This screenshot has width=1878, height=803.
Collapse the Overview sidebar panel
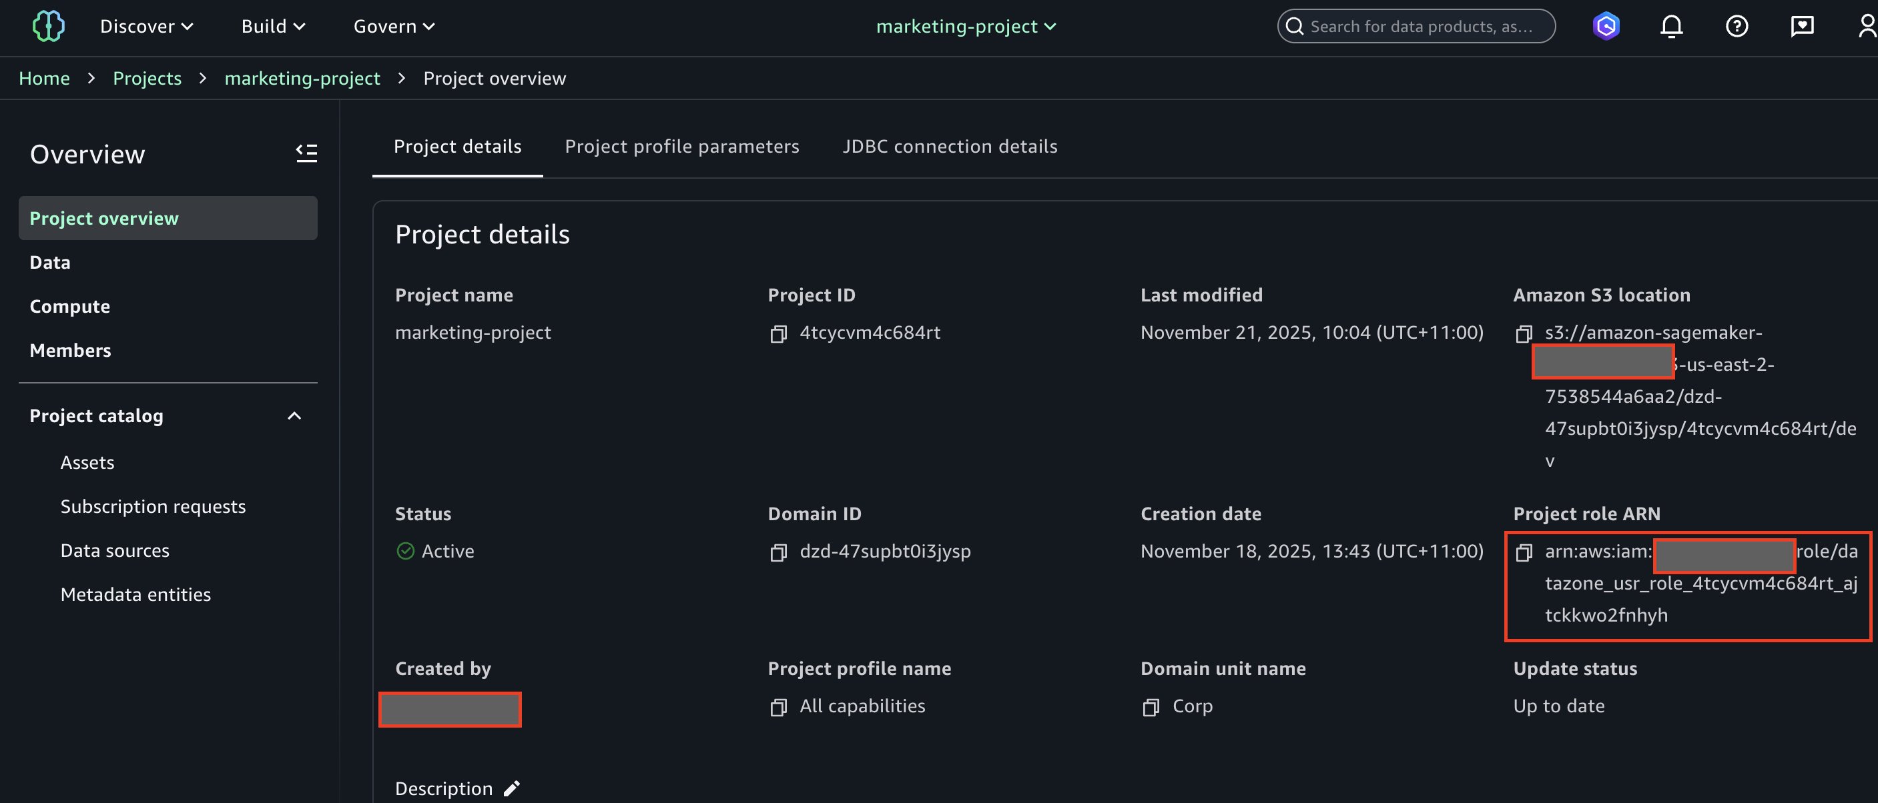coord(307,153)
